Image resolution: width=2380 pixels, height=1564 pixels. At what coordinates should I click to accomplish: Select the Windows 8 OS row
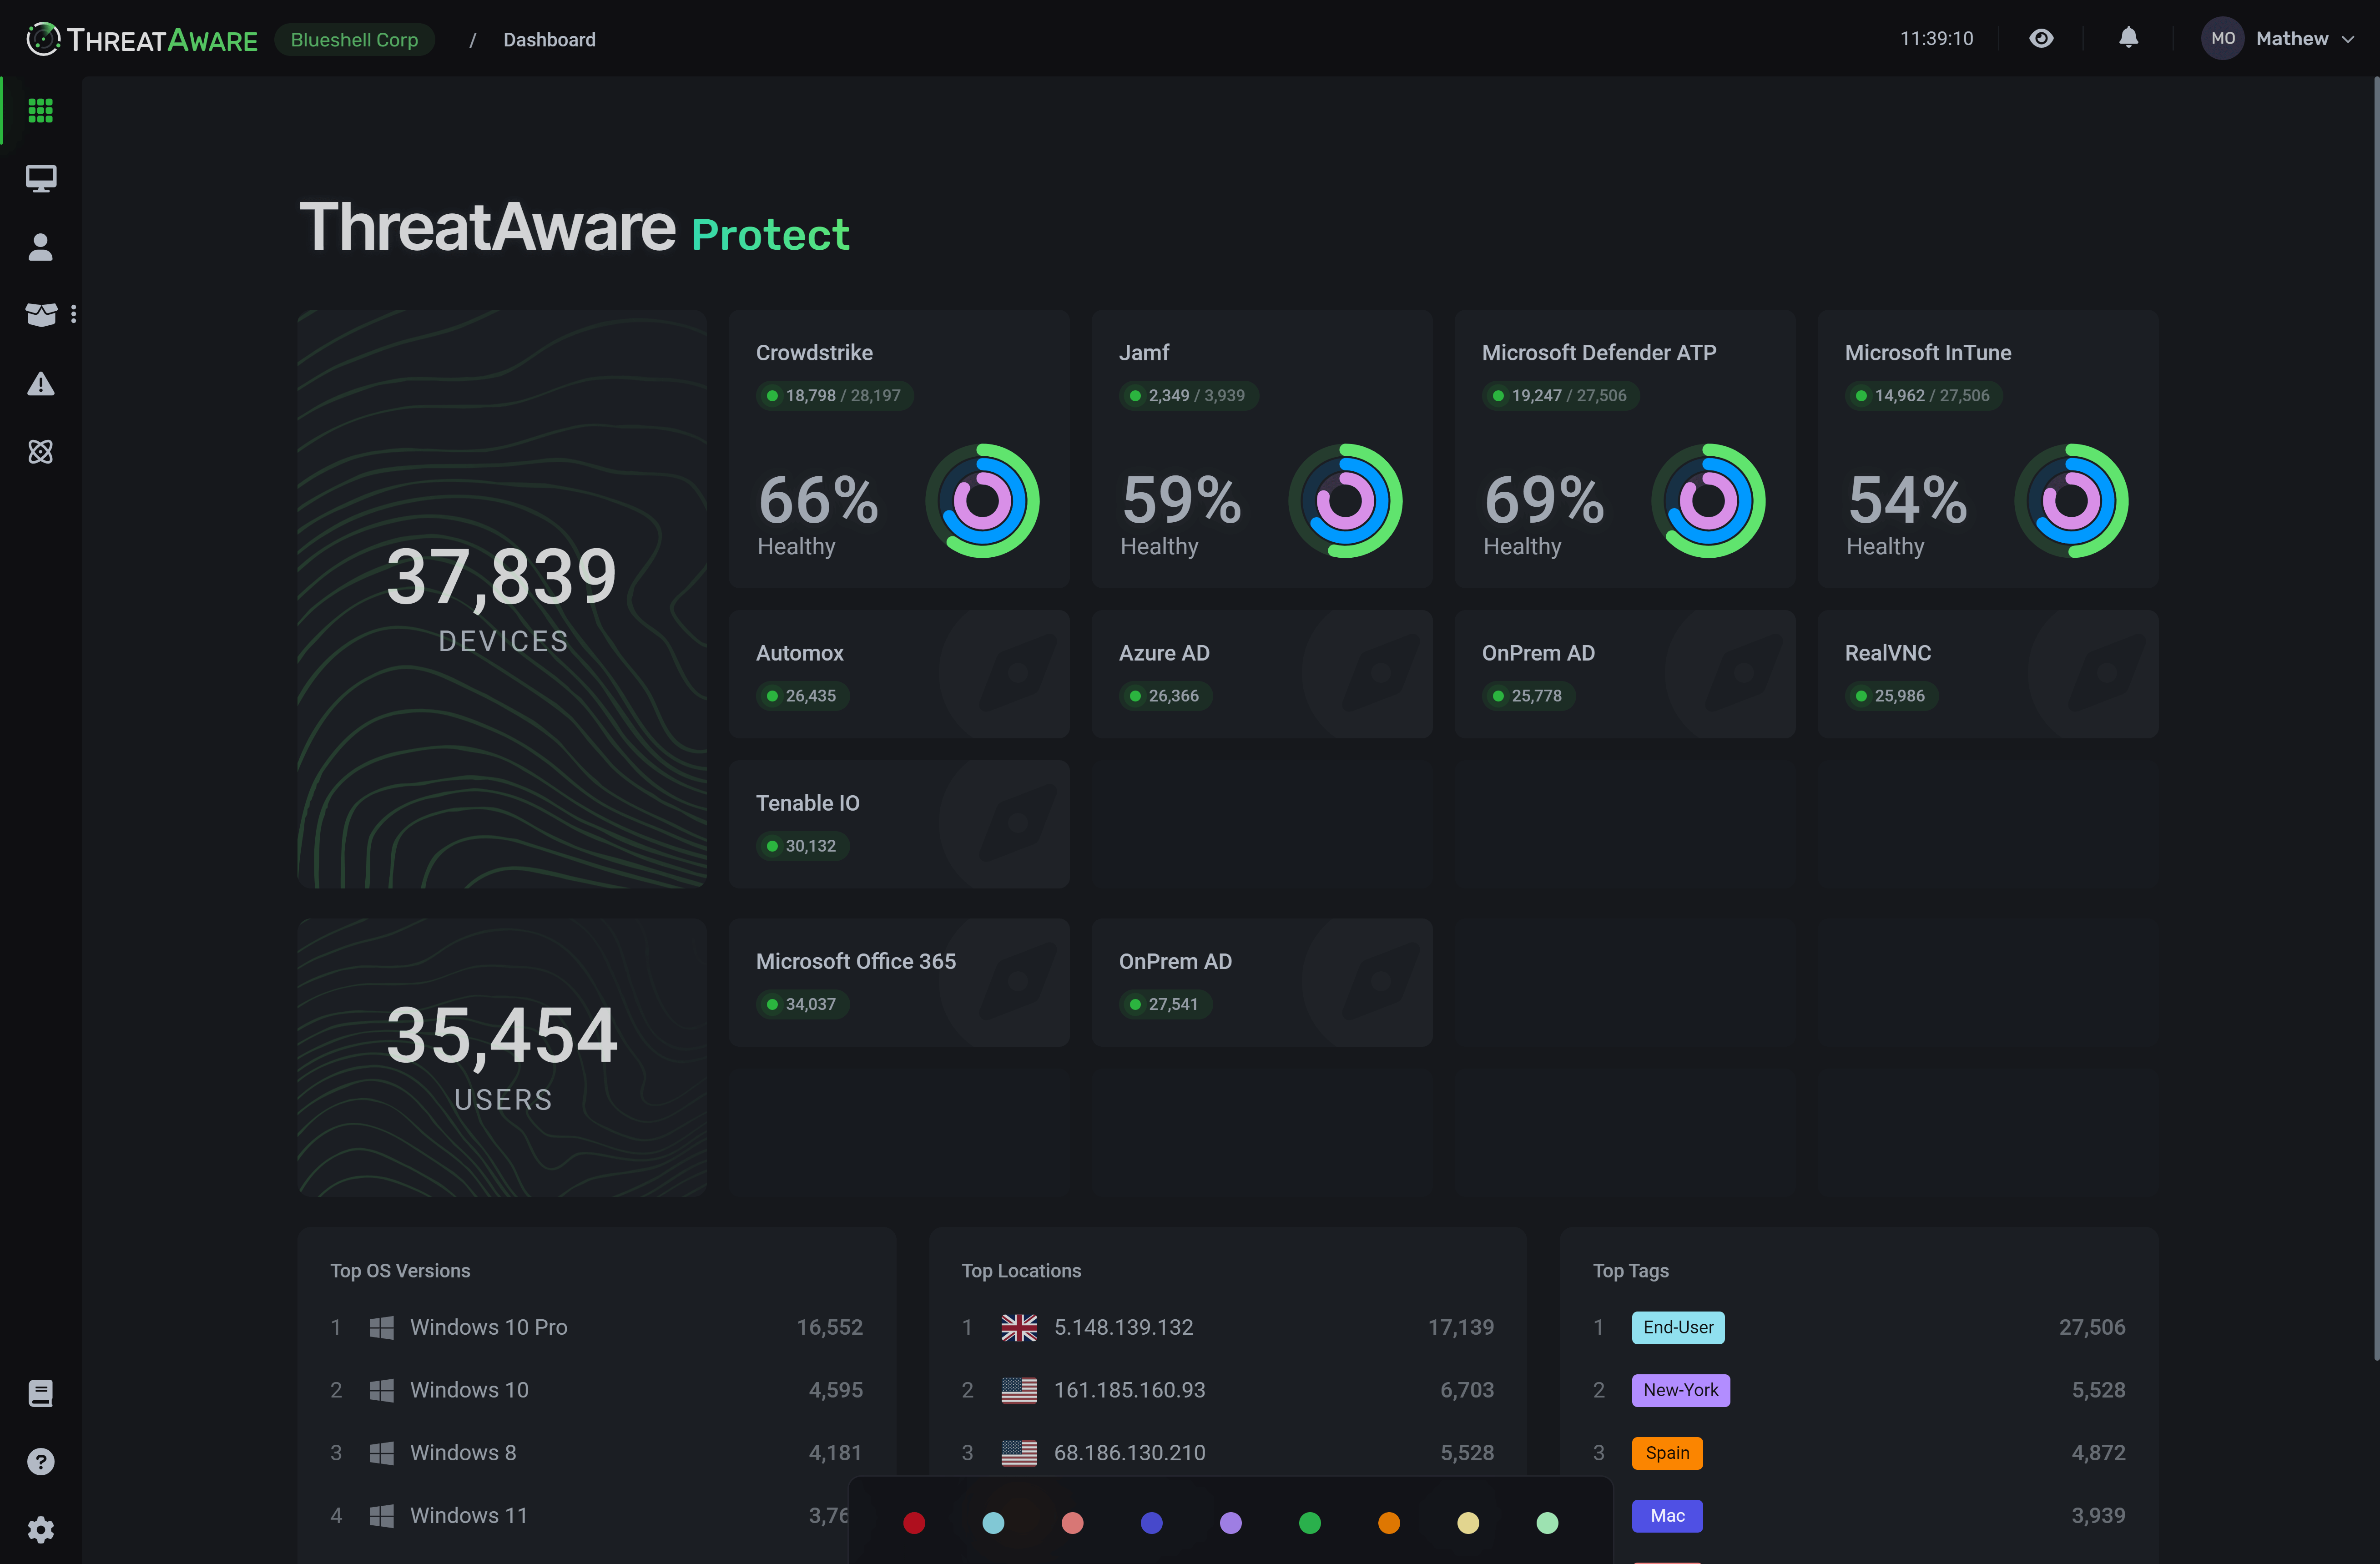point(597,1453)
